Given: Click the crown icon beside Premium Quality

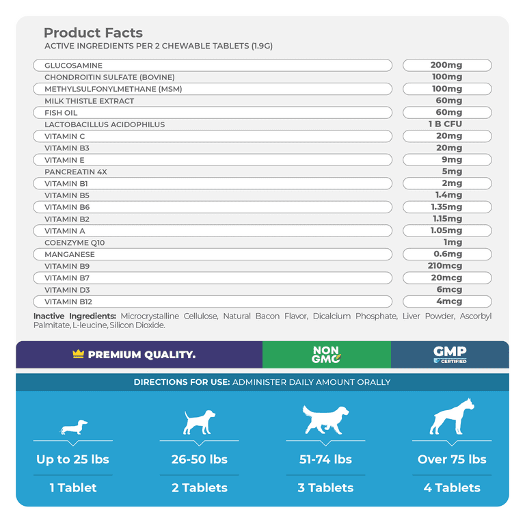Looking at the screenshot, I should coord(78,355).
